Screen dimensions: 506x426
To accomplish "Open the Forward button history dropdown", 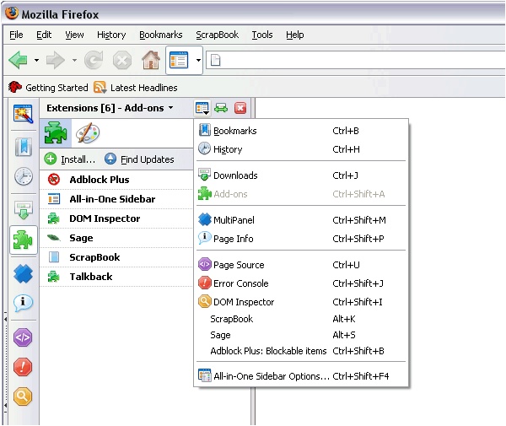I will click(x=74, y=60).
